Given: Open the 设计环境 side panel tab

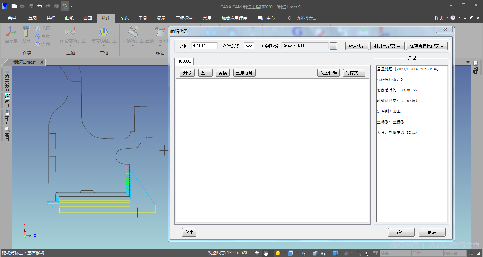Looking at the screenshot, I should click(x=7, y=80).
